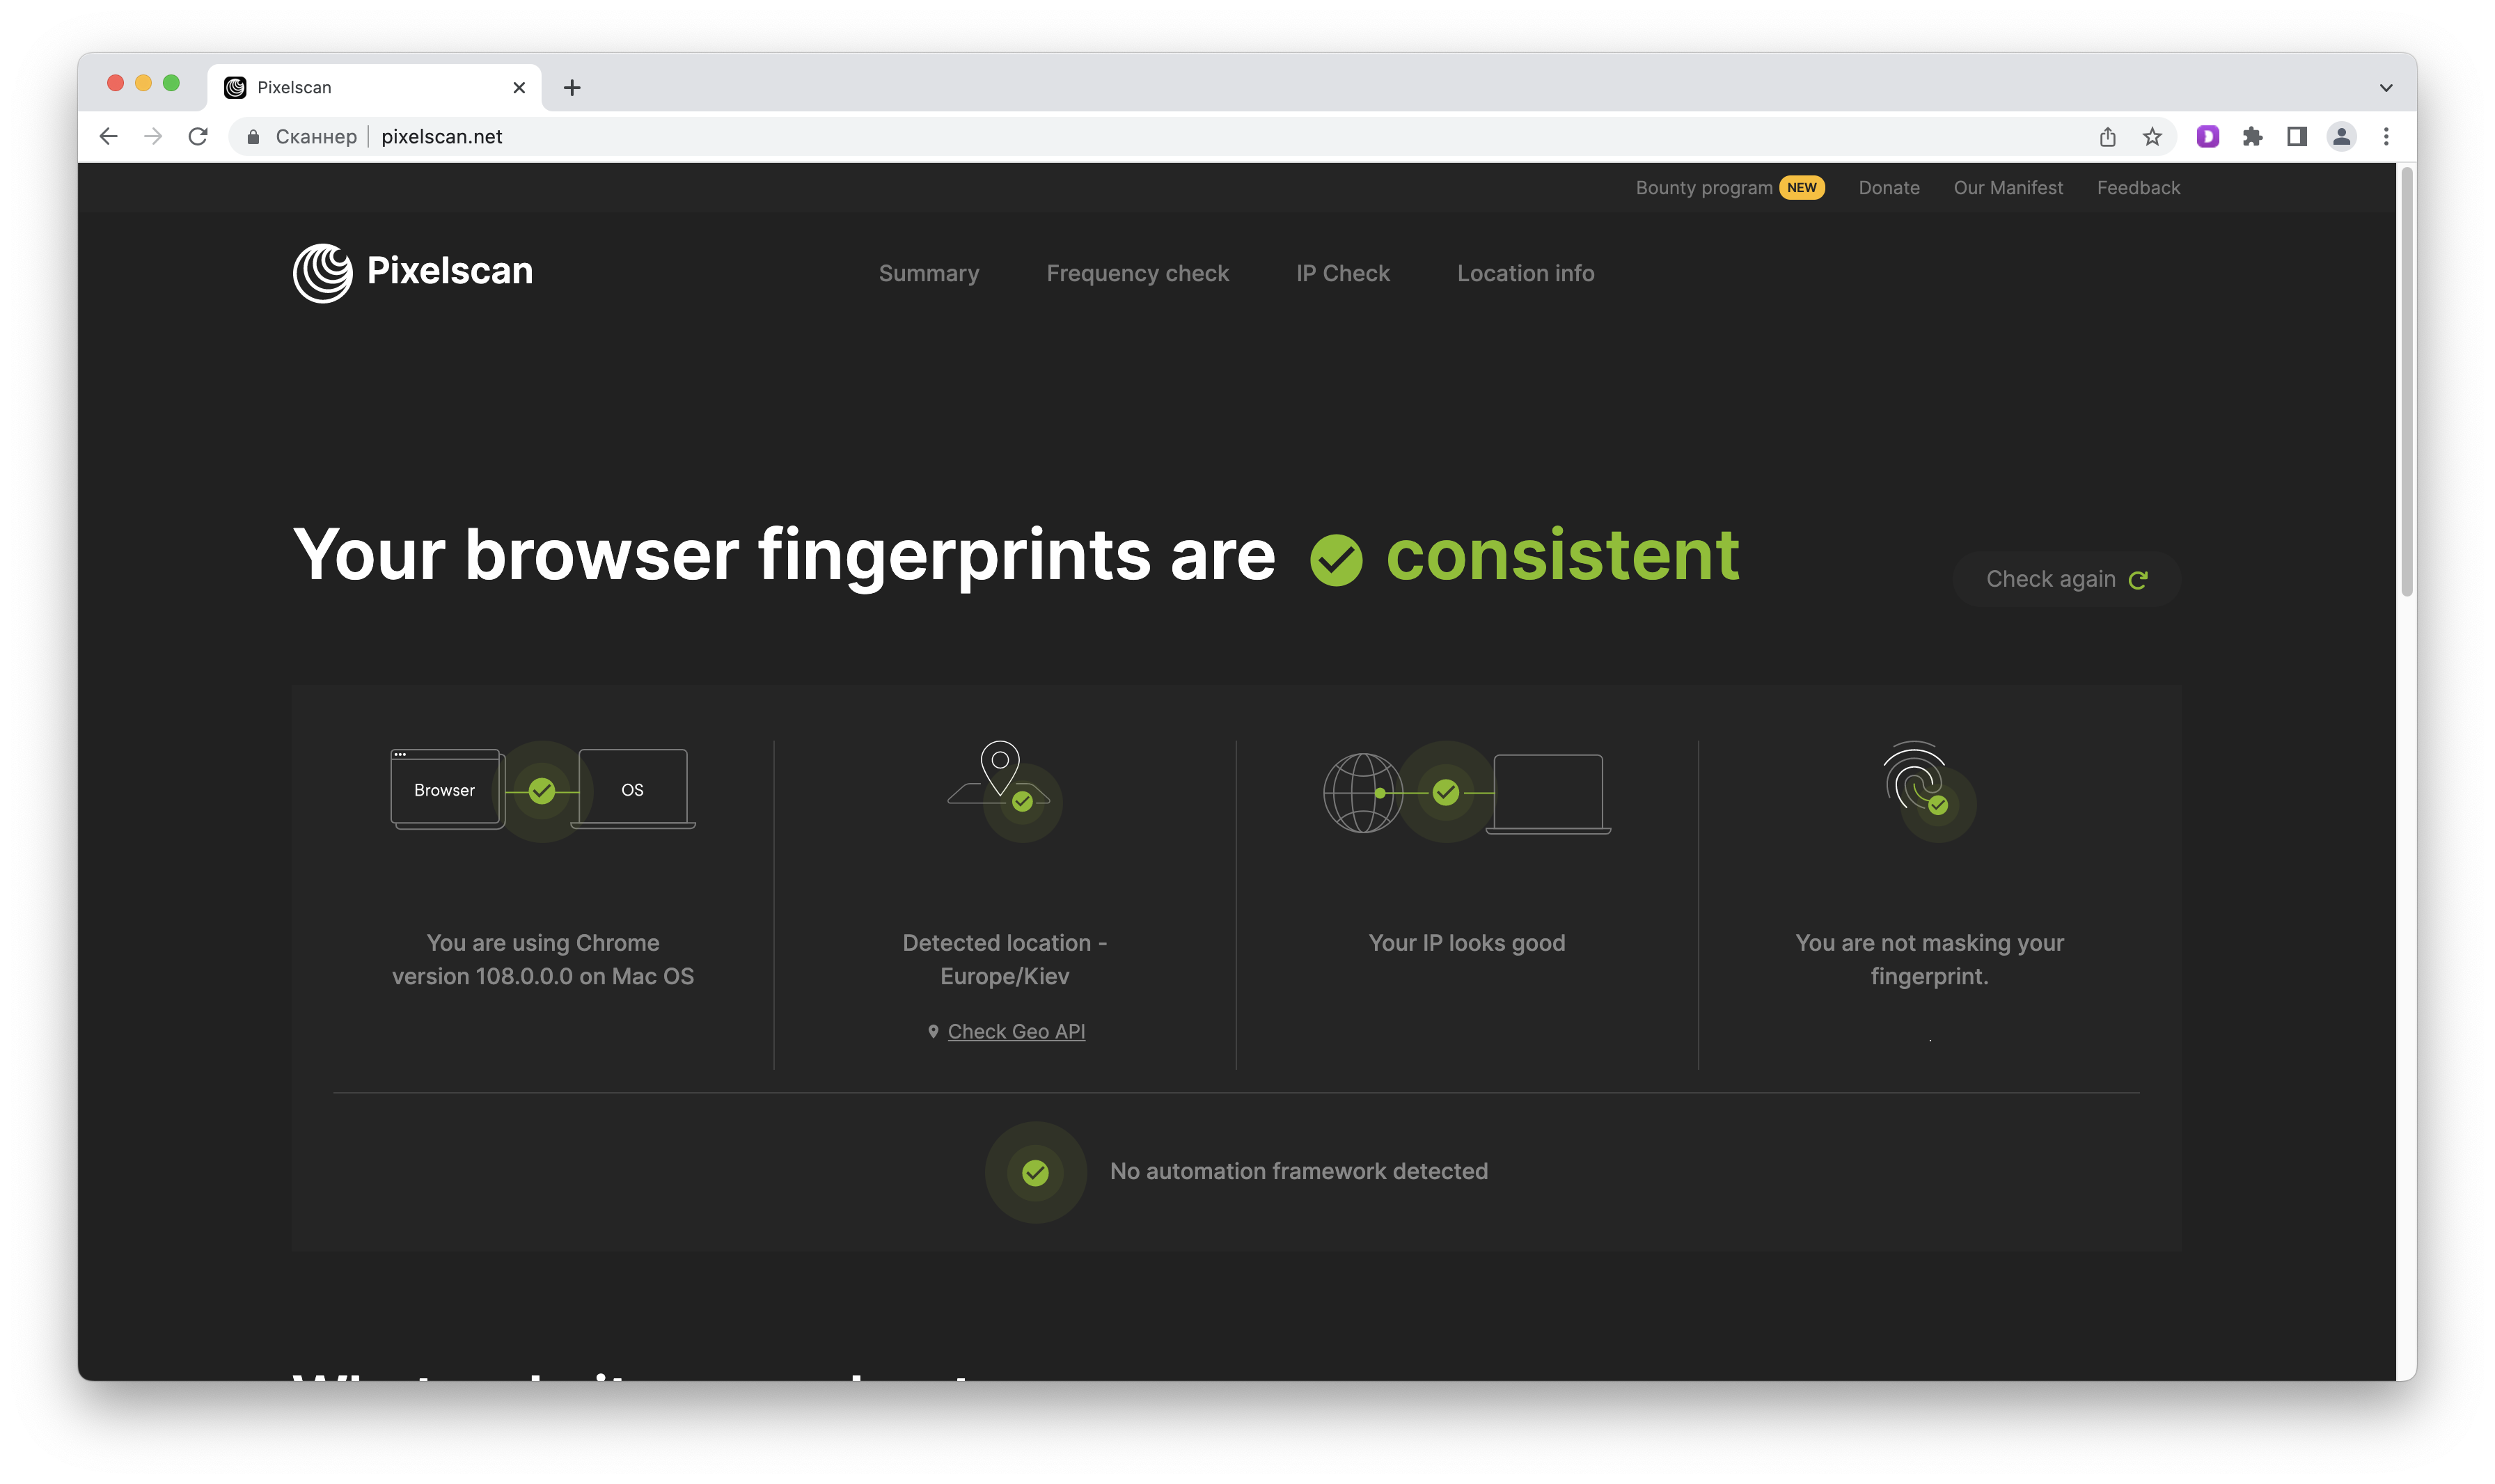Select the Pixelscan browser tab
2495x1484 pixels.
pos(375,88)
